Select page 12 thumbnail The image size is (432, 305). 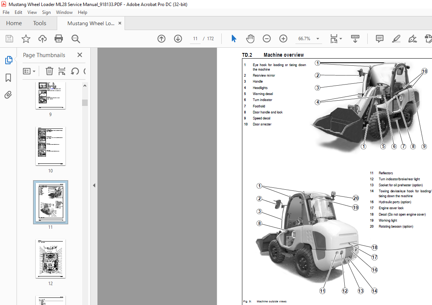point(50,259)
